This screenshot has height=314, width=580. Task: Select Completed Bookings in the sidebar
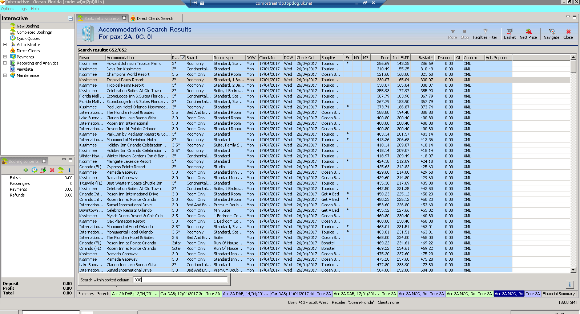[x=34, y=32]
